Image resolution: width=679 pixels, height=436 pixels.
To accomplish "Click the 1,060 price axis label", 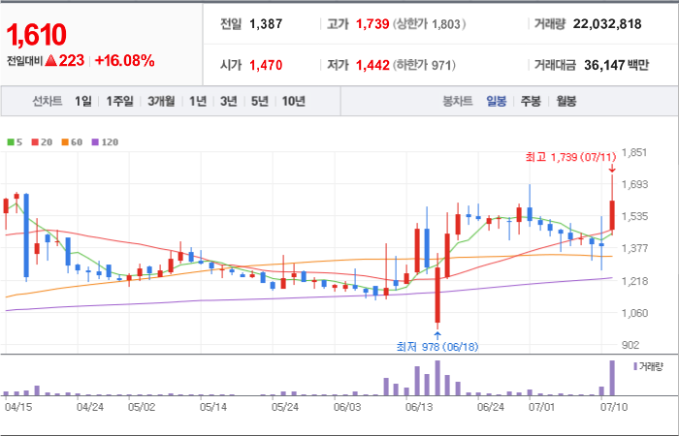I will 634,313.
